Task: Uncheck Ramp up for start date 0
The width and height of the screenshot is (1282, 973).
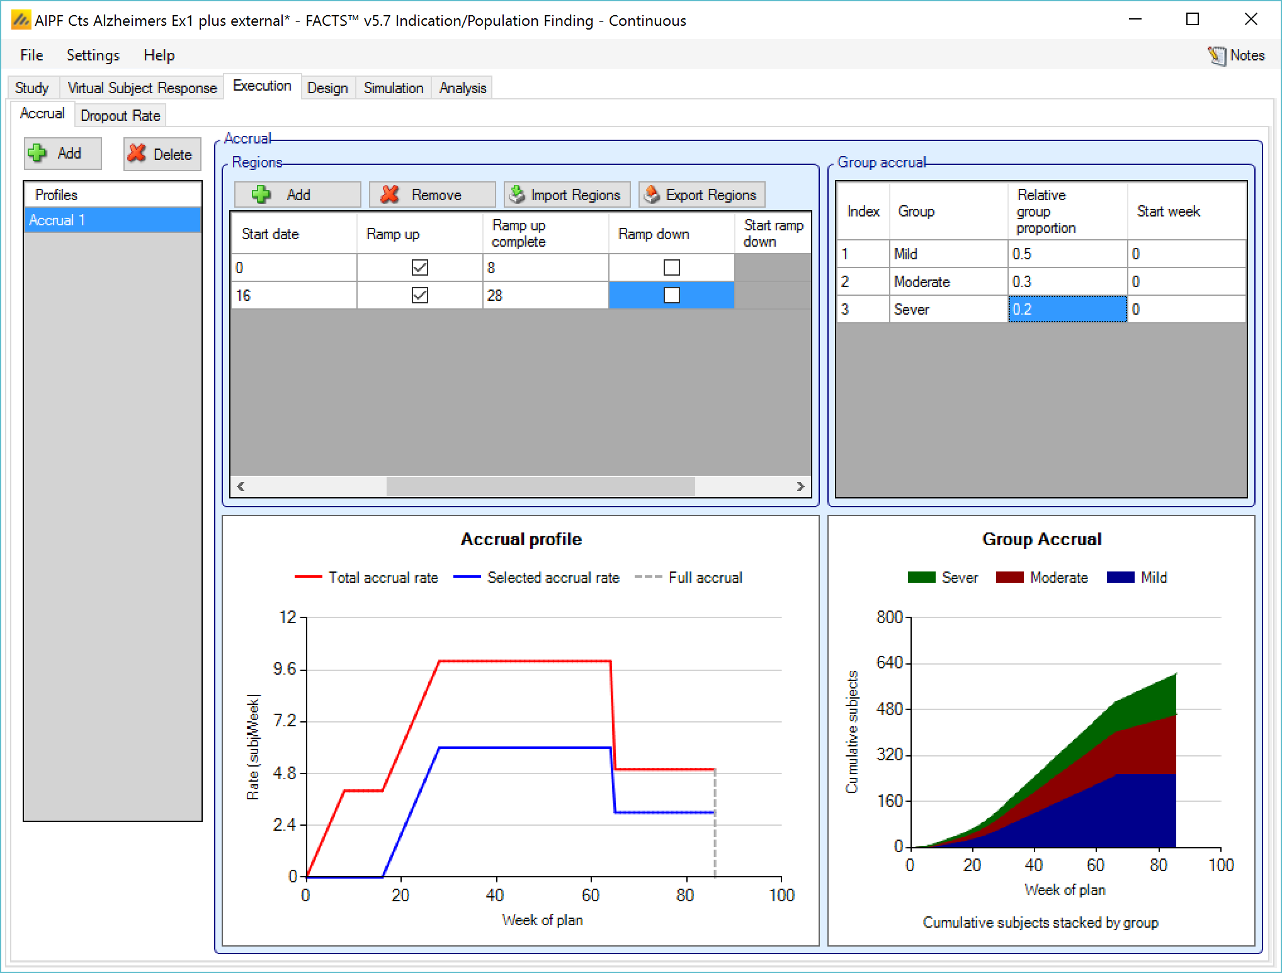Action: tap(419, 267)
